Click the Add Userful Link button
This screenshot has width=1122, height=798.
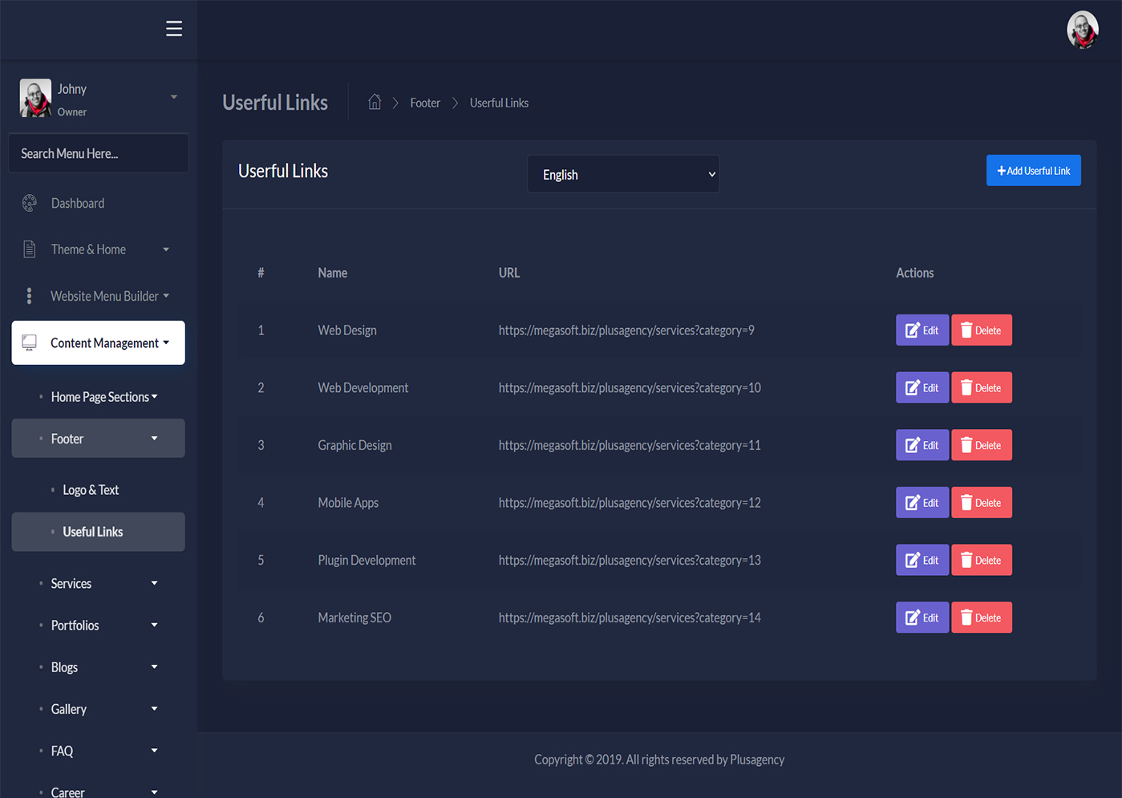coord(1033,171)
